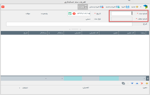
Task: Click the شرح (description) text field
Action: (x=69, y=24)
